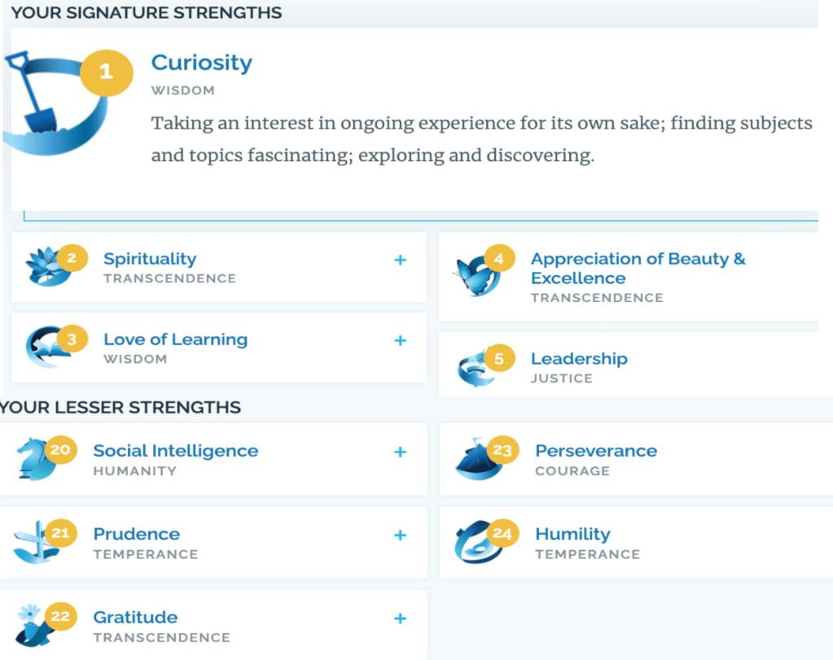Click the Gratitude flower icon
The height and width of the screenshot is (660, 833).
[x=33, y=625]
